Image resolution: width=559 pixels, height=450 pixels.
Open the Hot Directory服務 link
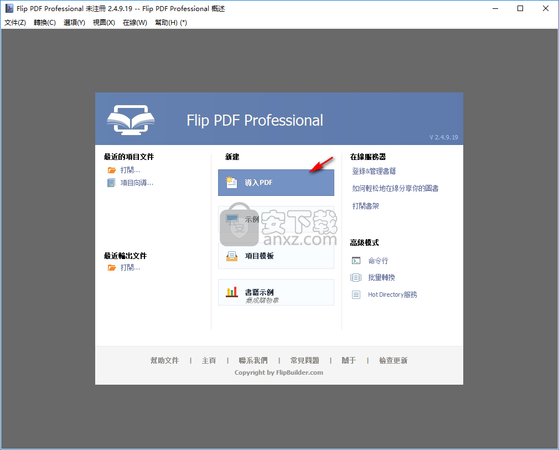point(392,294)
